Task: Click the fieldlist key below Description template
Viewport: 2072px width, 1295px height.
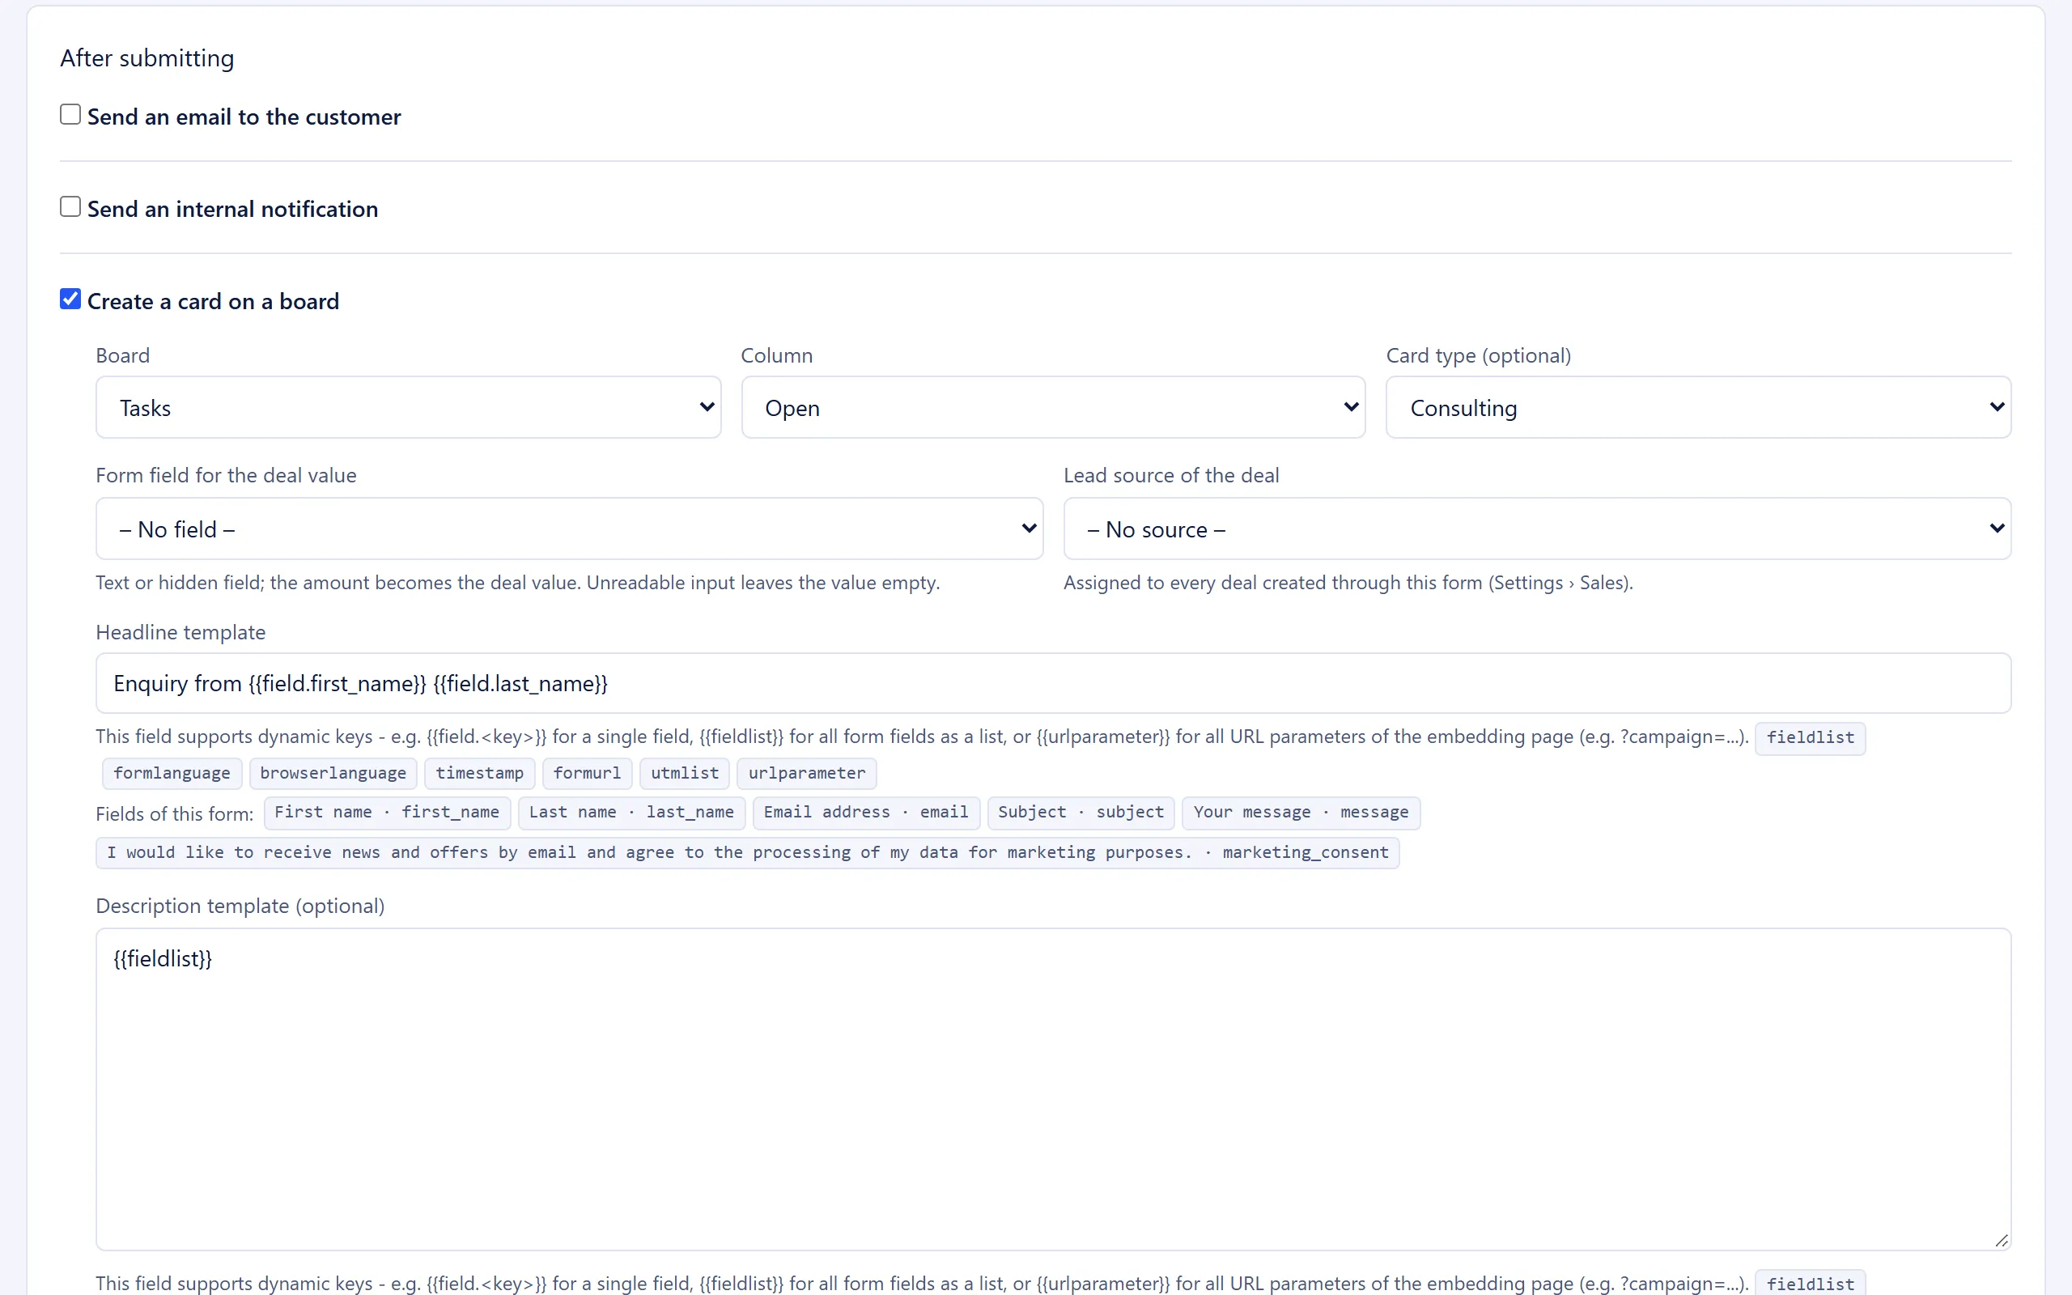Action: coord(1810,1284)
